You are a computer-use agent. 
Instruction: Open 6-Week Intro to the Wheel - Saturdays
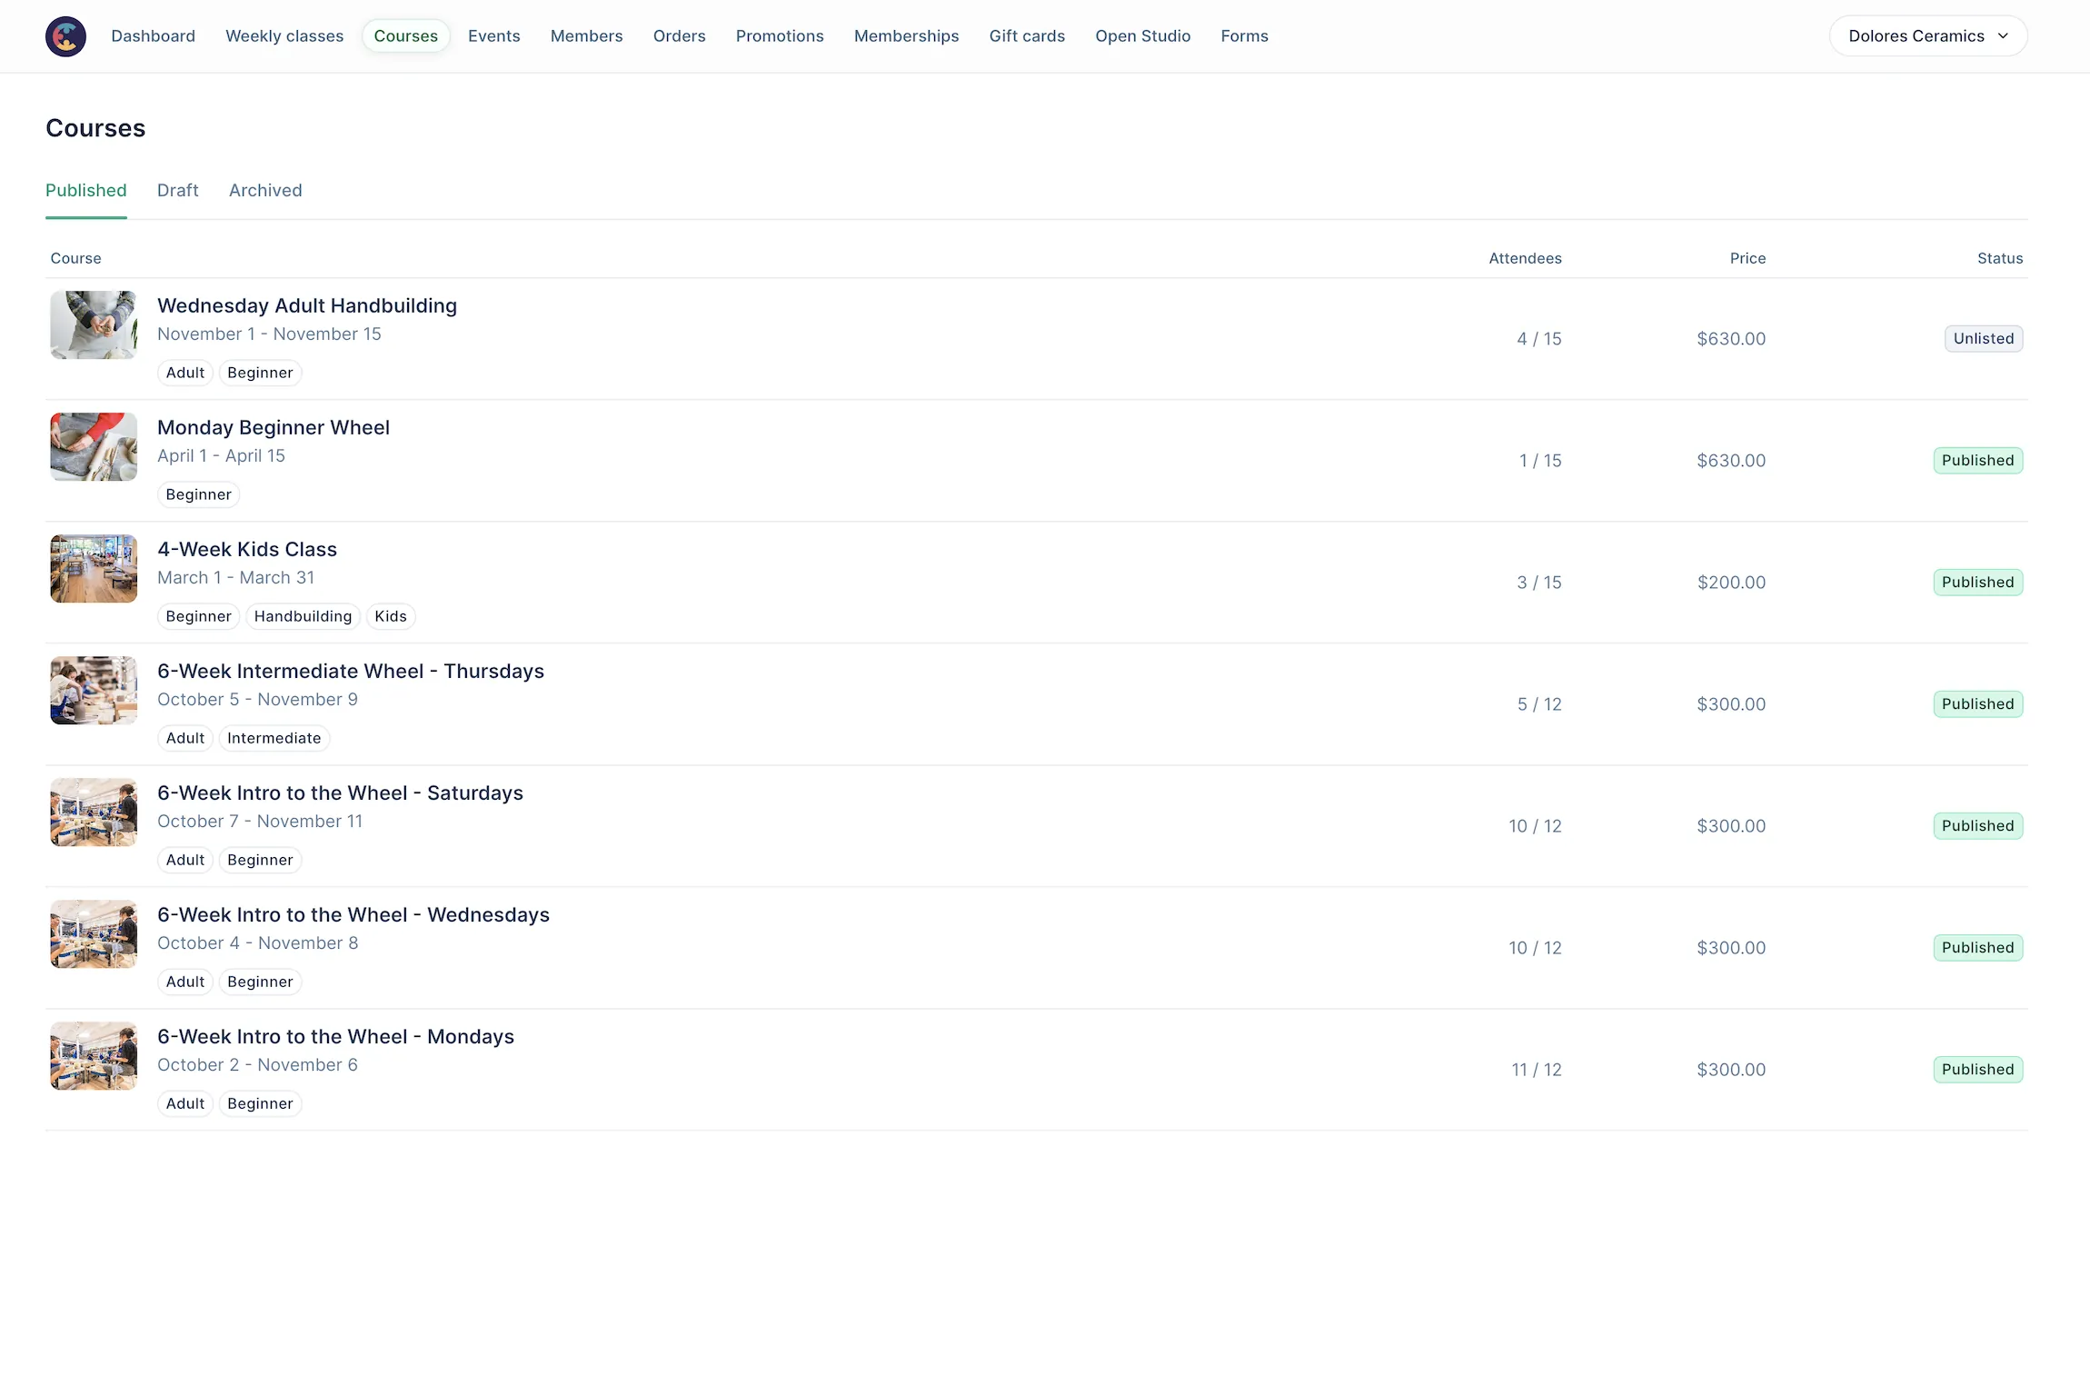340,793
